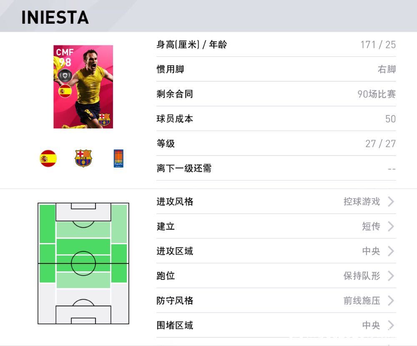Open the 跑位 保持队形 row
The height and width of the screenshot is (346, 417).
click(276, 276)
